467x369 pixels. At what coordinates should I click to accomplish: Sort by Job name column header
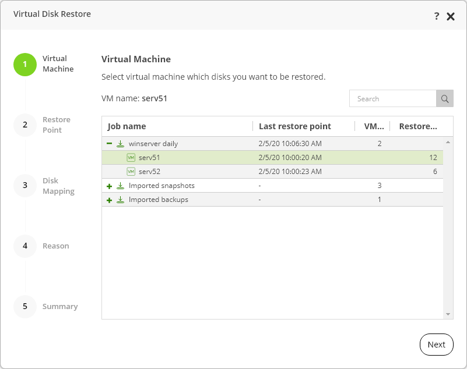[x=127, y=126]
